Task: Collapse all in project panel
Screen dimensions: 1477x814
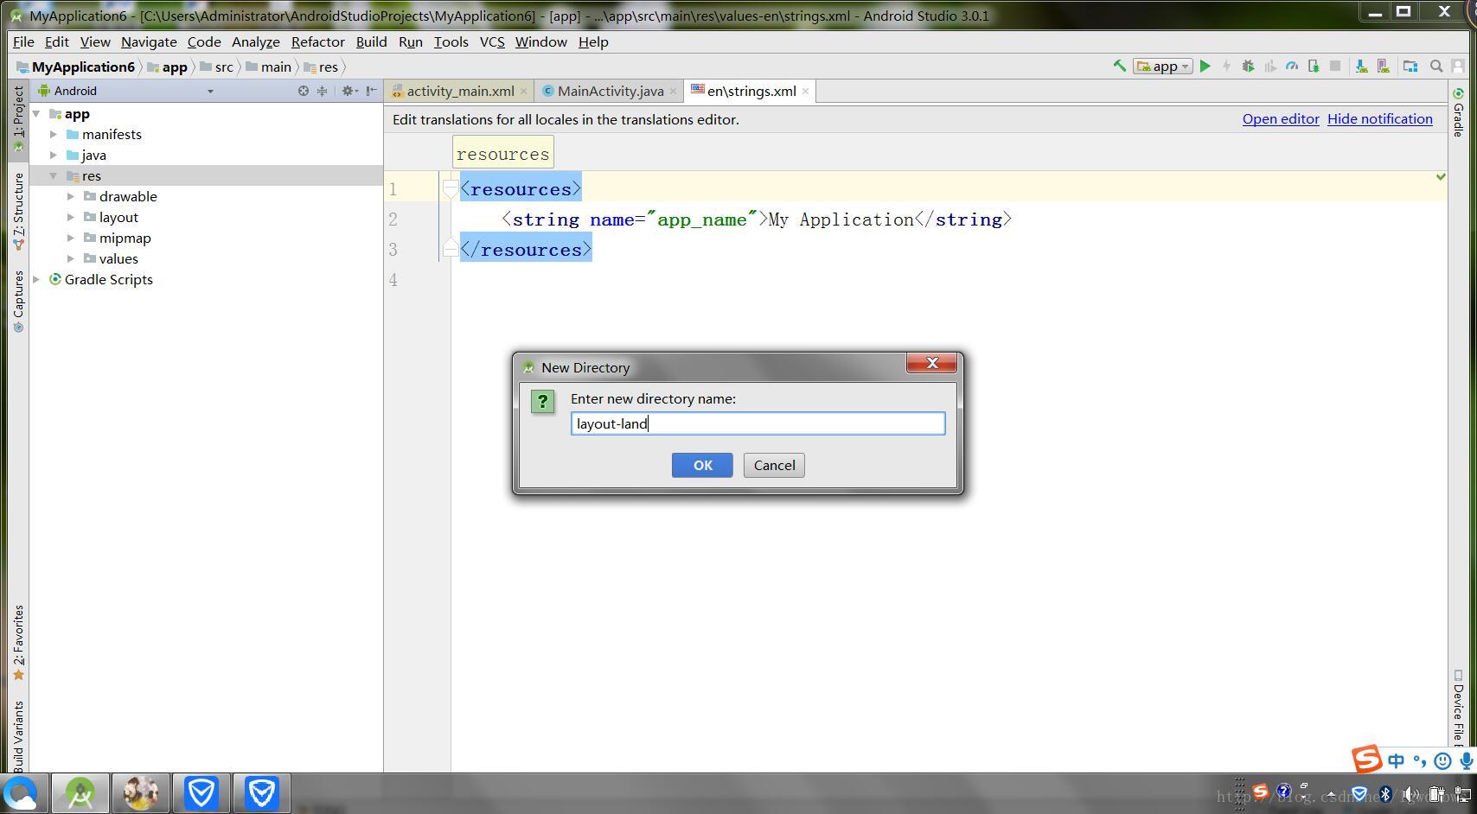Action: [322, 91]
